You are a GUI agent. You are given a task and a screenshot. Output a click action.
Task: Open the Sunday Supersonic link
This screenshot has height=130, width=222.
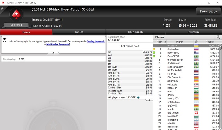coord(96,41)
